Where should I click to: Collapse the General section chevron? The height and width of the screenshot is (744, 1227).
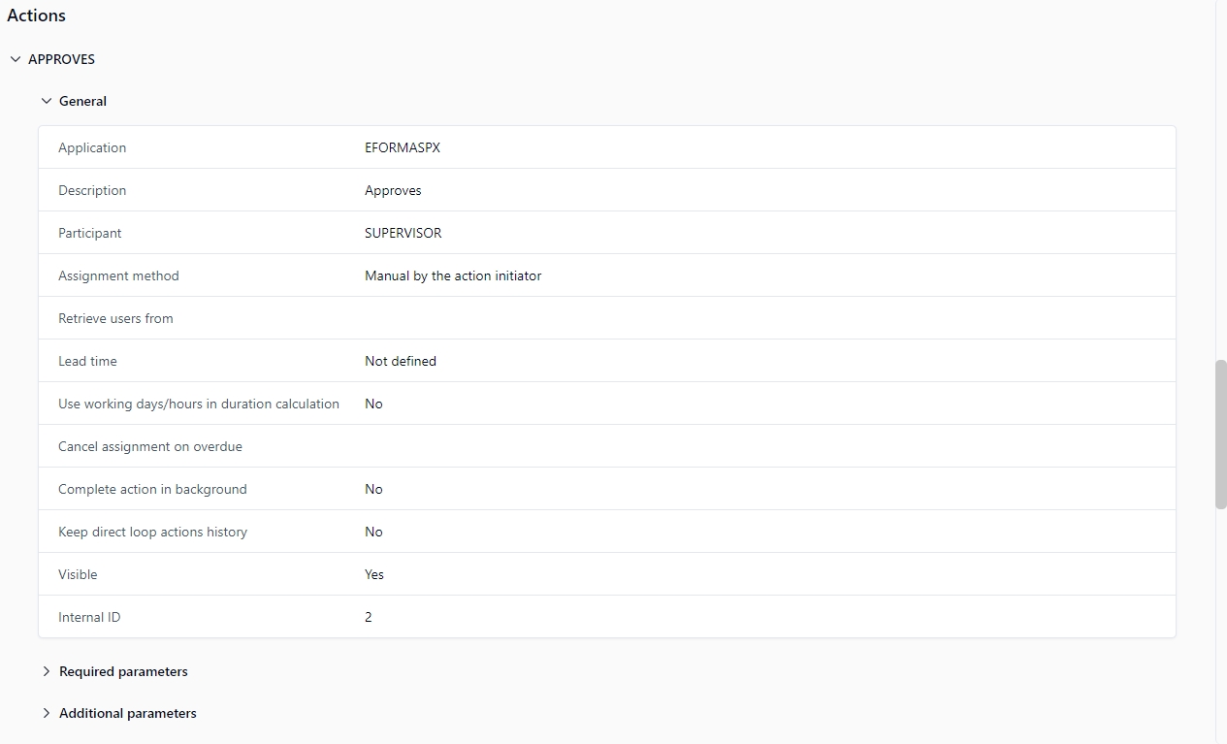46,101
